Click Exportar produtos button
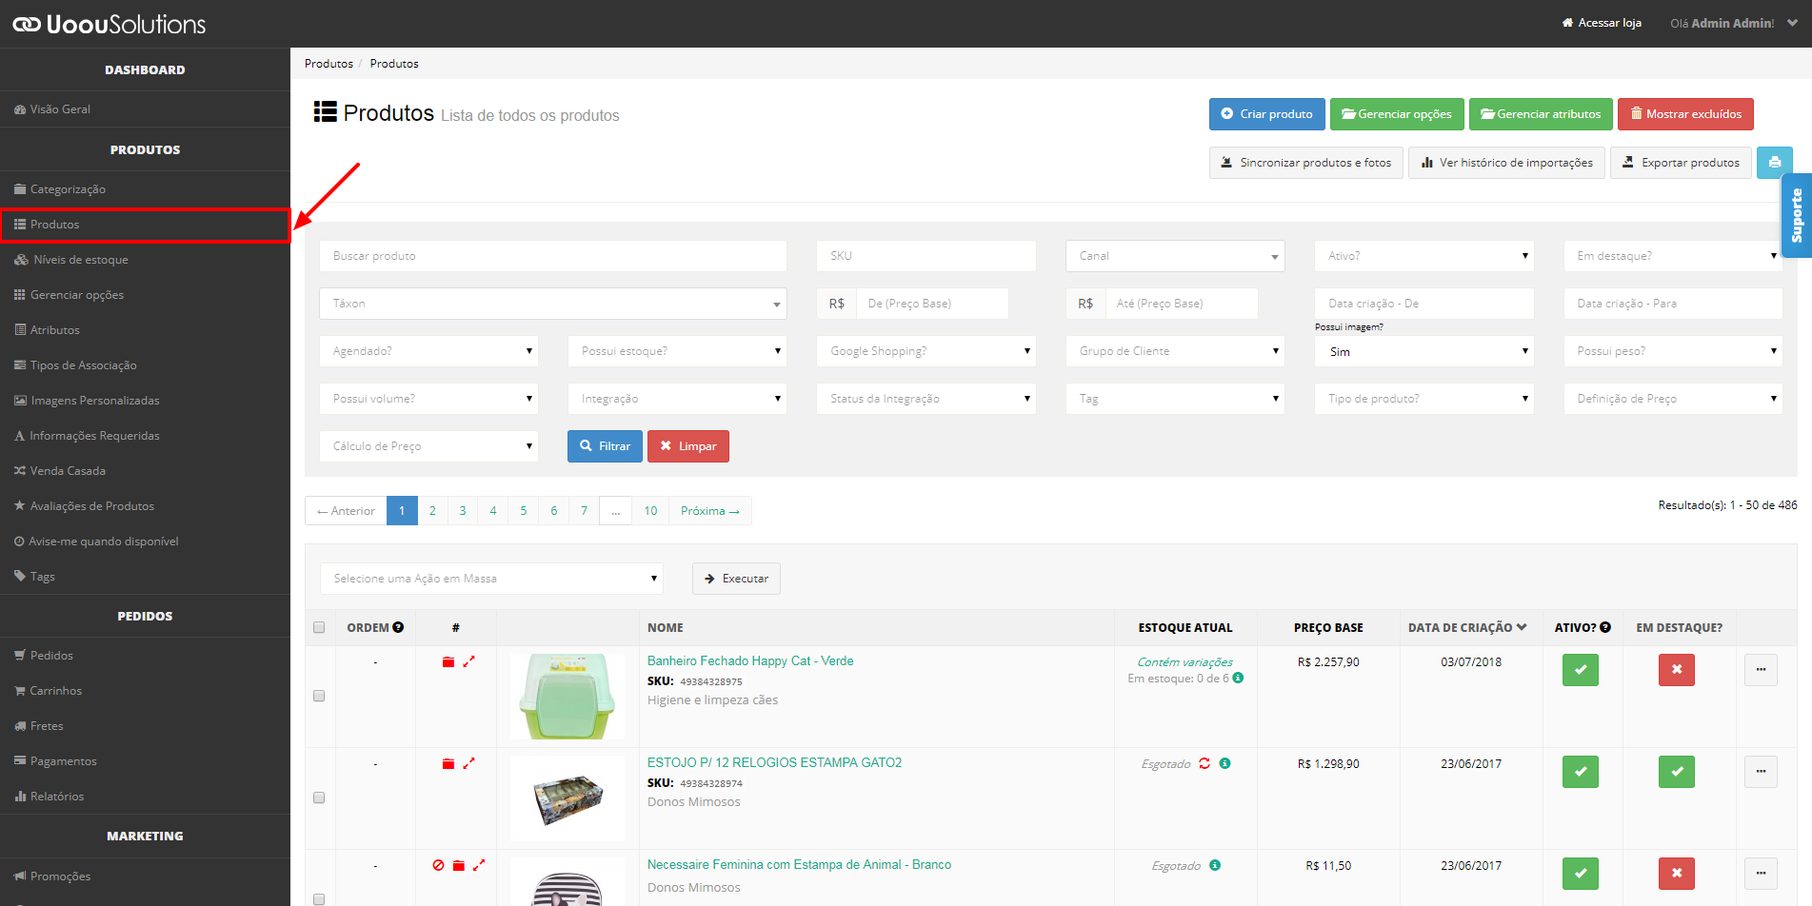The image size is (1812, 906). [x=1681, y=163]
